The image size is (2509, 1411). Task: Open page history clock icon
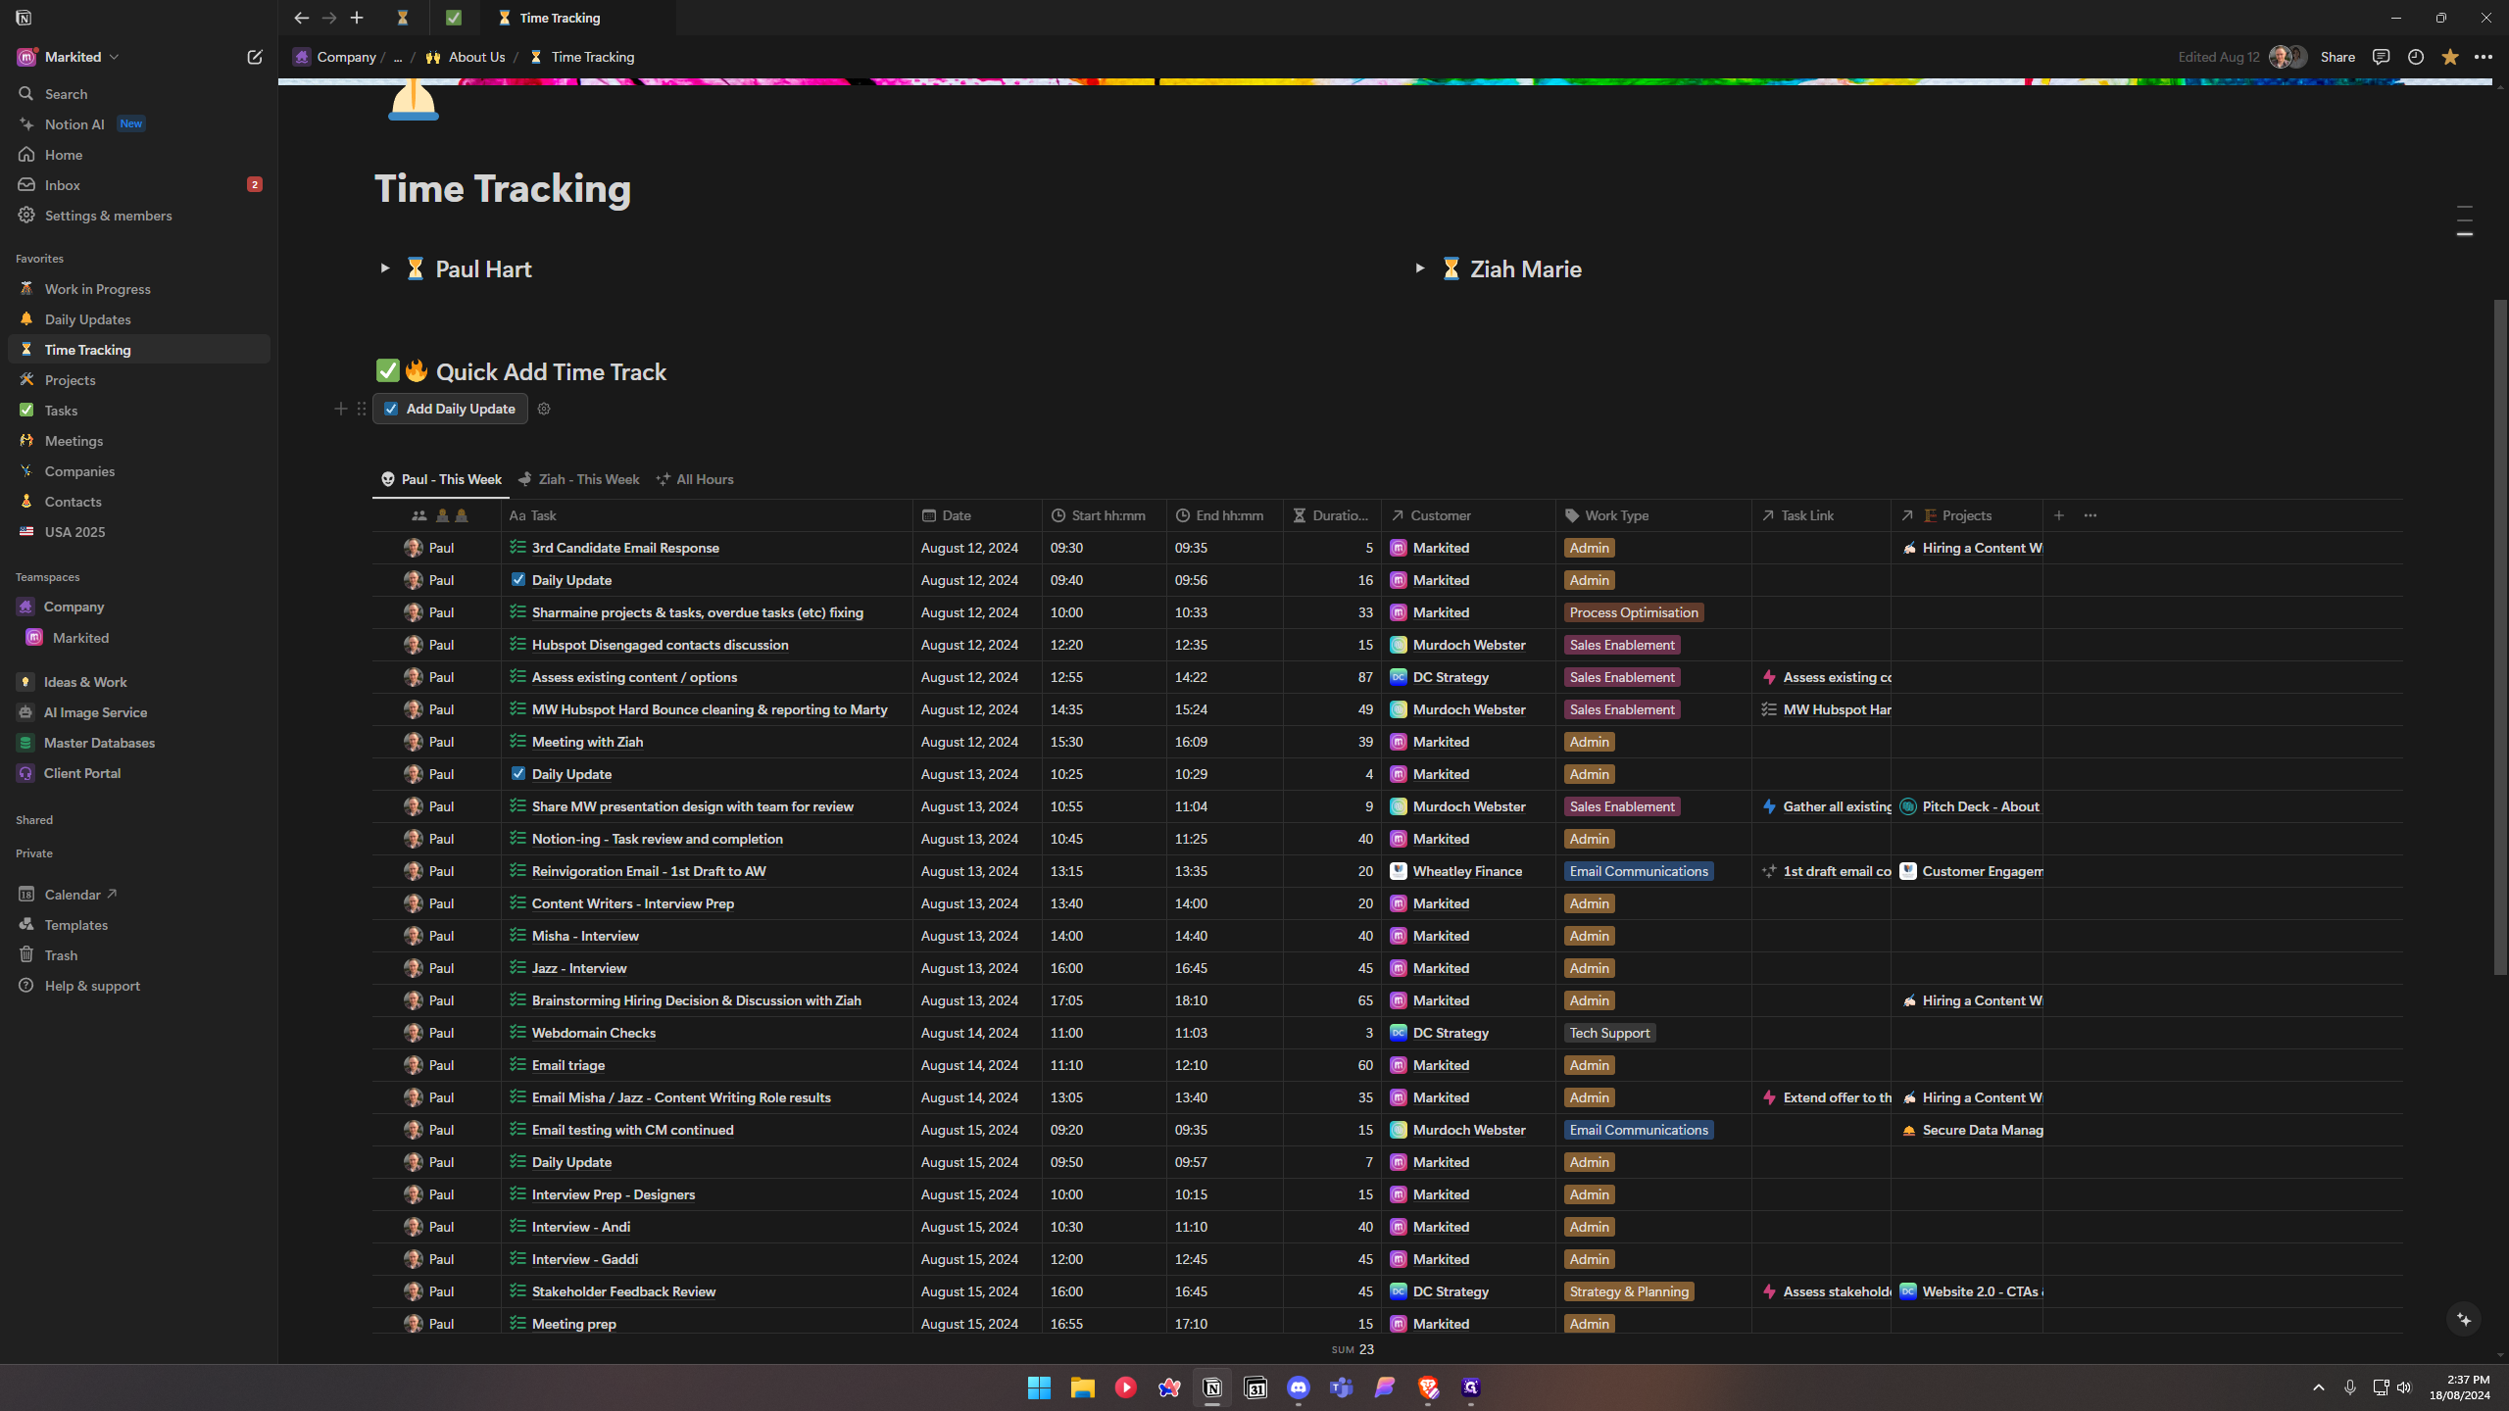click(x=2416, y=57)
